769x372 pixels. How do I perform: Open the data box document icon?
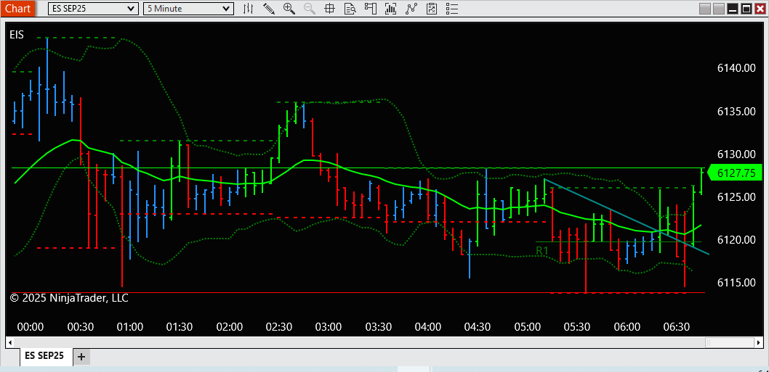point(350,8)
